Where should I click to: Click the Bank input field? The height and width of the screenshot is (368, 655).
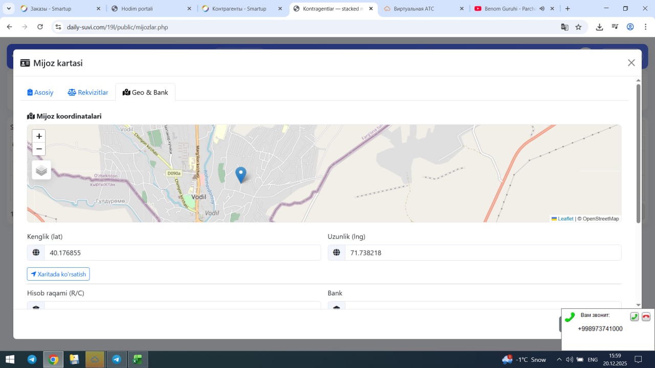click(483, 306)
